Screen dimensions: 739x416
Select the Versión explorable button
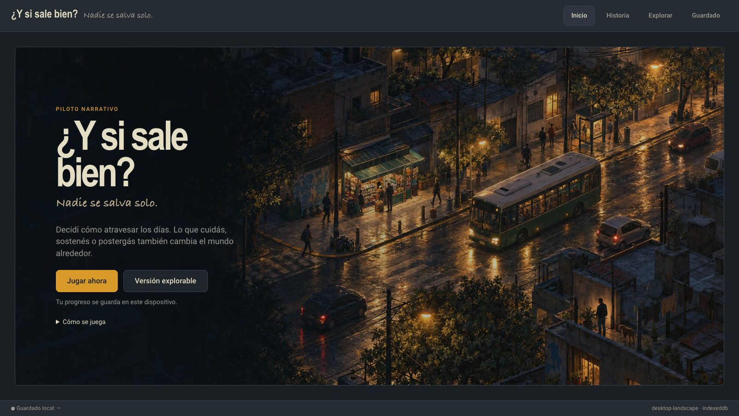point(165,281)
